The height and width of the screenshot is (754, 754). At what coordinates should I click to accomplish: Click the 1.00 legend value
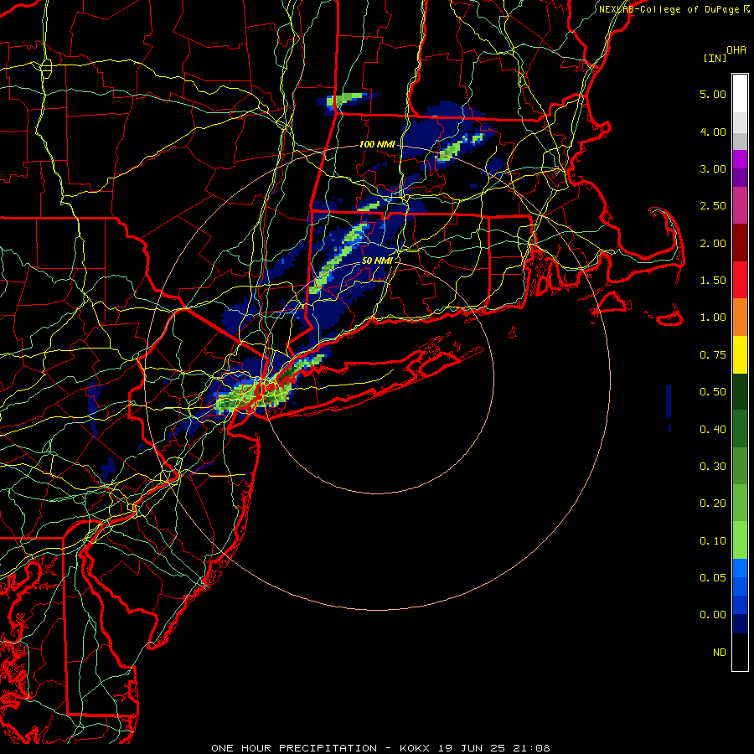(x=713, y=318)
